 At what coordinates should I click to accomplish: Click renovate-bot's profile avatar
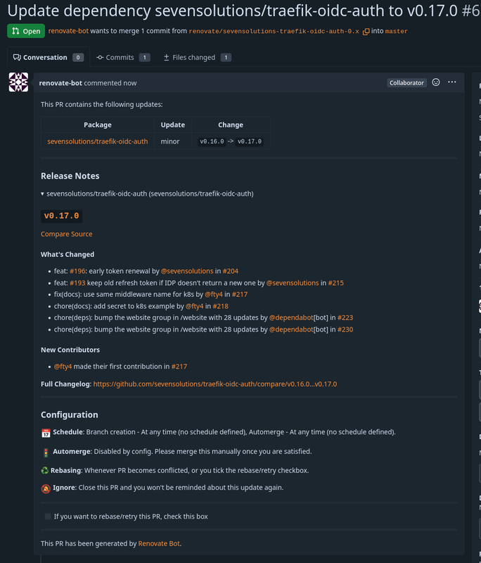click(20, 82)
